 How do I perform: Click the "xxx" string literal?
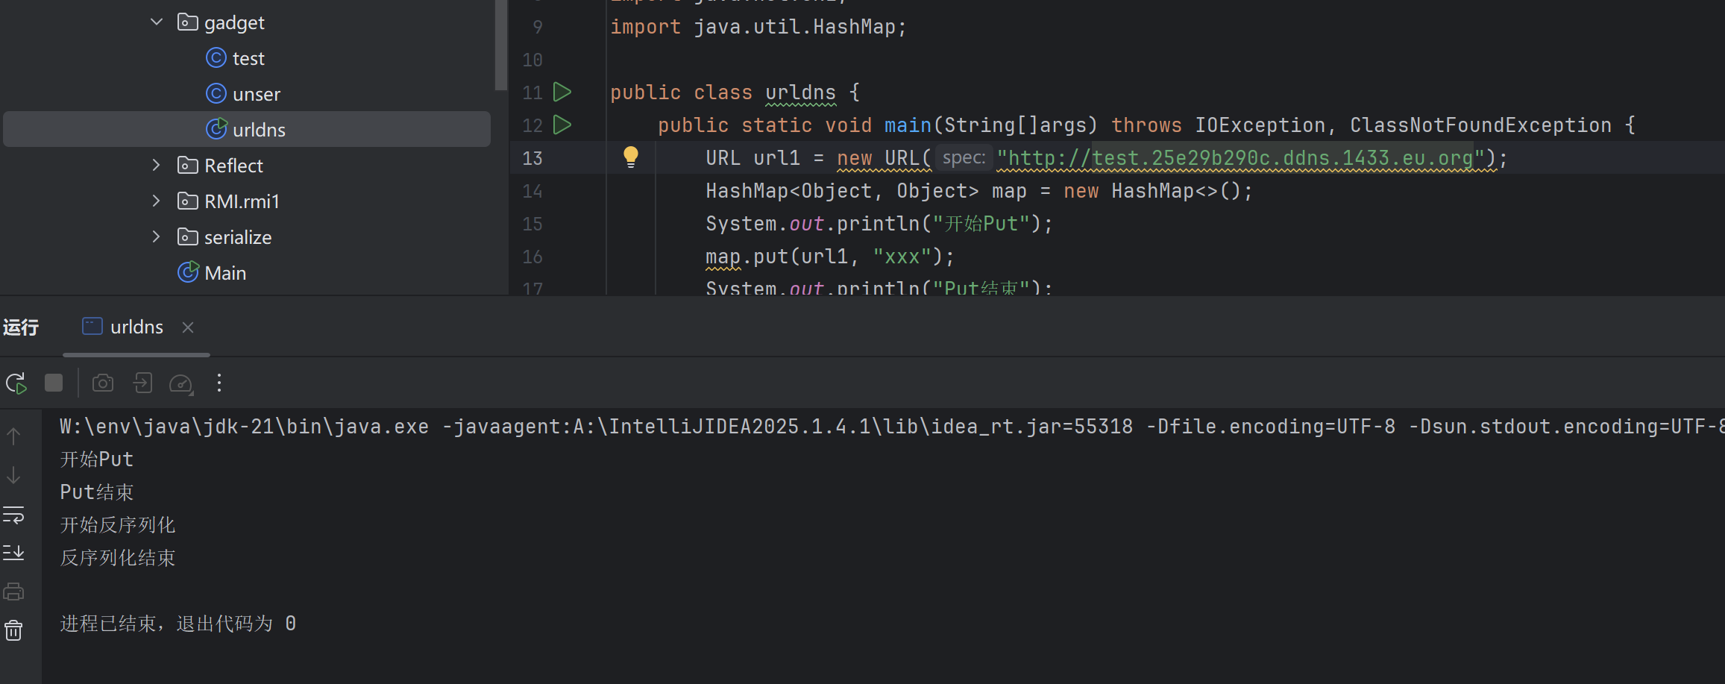(902, 257)
